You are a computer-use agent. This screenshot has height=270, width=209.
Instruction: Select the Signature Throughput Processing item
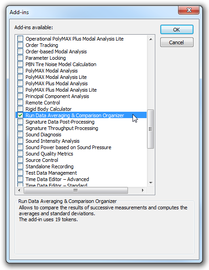coord(62,128)
